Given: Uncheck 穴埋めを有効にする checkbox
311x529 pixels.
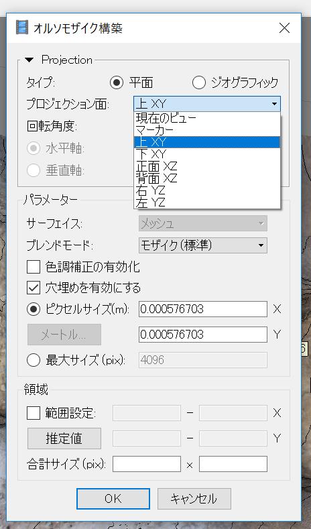Looking at the screenshot, I should pyautogui.click(x=34, y=288).
